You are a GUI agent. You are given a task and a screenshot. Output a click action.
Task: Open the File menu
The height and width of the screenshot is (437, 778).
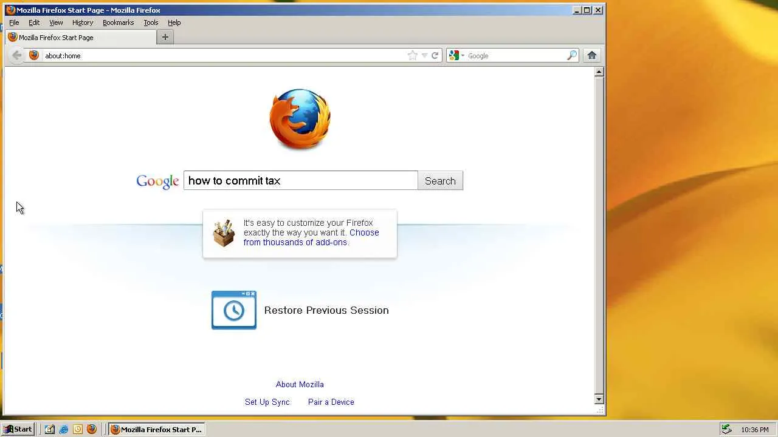click(14, 22)
